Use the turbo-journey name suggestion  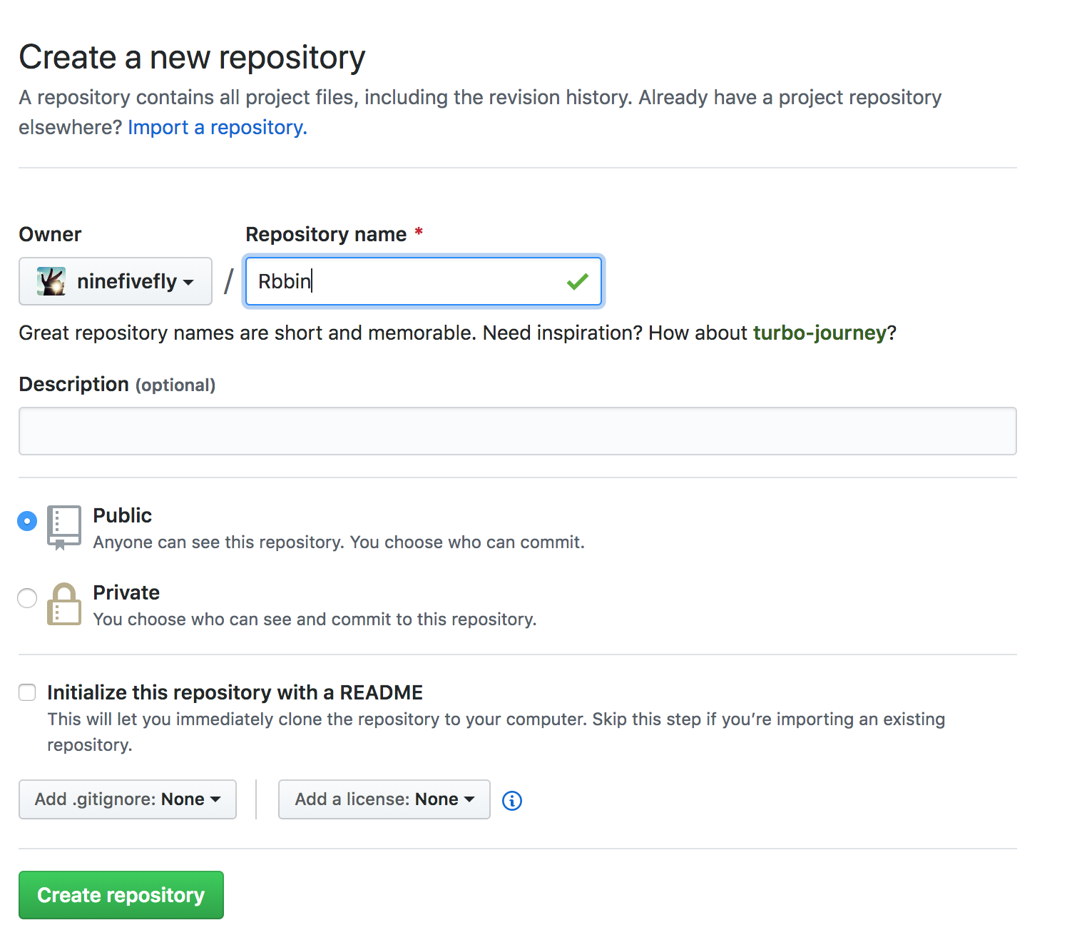coord(819,333)
